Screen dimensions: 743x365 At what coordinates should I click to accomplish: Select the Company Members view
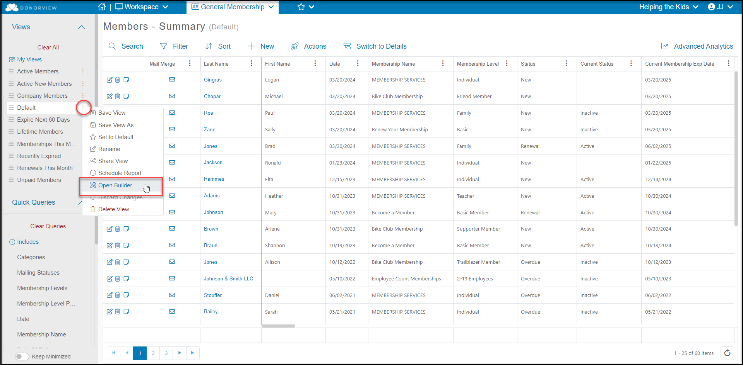tap(42, 96)
